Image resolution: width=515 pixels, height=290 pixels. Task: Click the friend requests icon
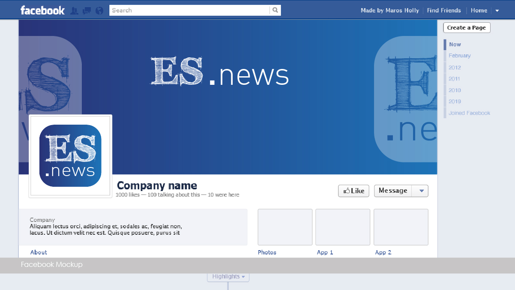74,11
